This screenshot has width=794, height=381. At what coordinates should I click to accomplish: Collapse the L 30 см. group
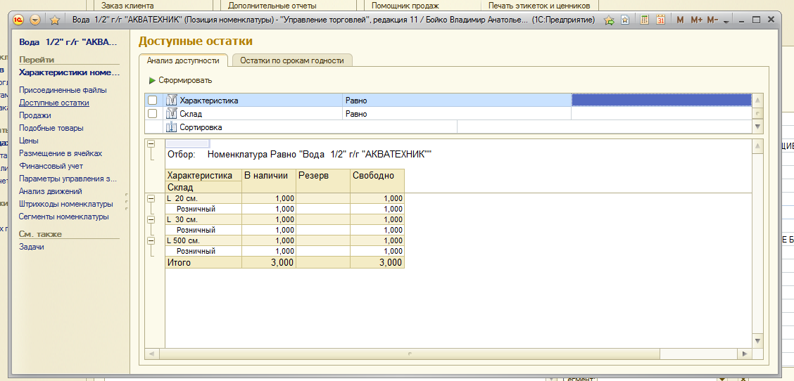151,219
